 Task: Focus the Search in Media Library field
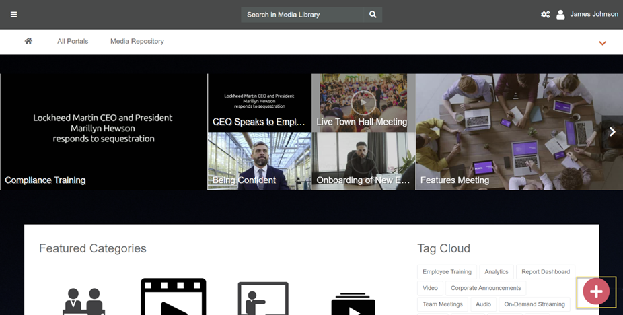[x=303, y=15]
